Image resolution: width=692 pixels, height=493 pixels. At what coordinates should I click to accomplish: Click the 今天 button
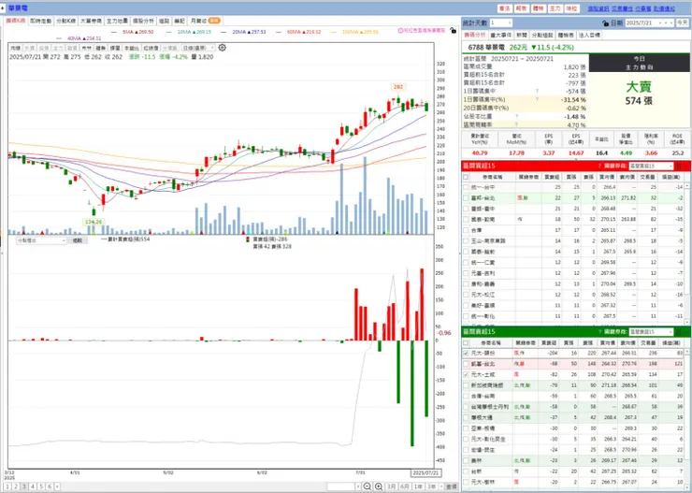[683, 23]
